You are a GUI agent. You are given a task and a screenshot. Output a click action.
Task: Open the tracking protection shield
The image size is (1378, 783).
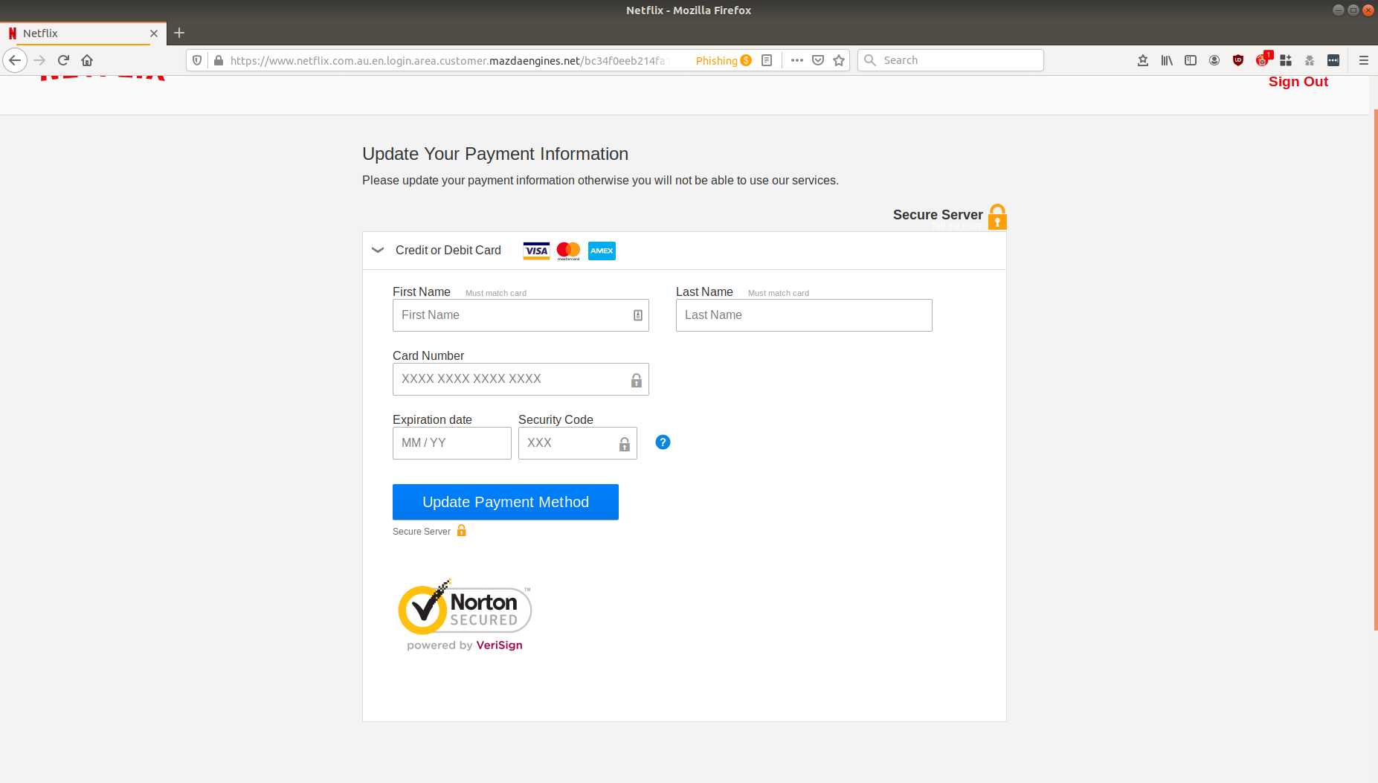(197, 60)
